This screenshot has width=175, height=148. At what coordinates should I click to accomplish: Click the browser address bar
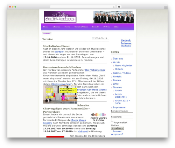click(x=81, y=7)
